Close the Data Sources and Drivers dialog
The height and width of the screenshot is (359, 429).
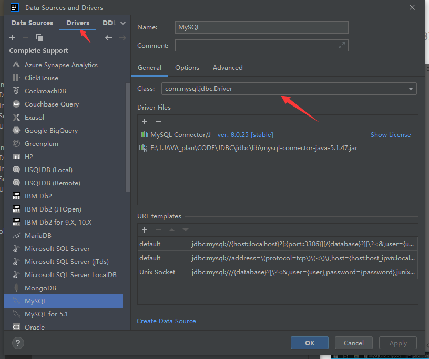tap(412, 7)
